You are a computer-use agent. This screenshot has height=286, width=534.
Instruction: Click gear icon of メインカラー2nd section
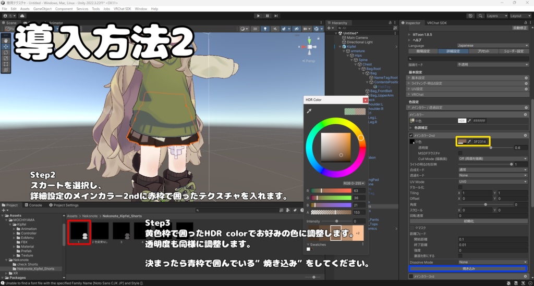point(526,135)
